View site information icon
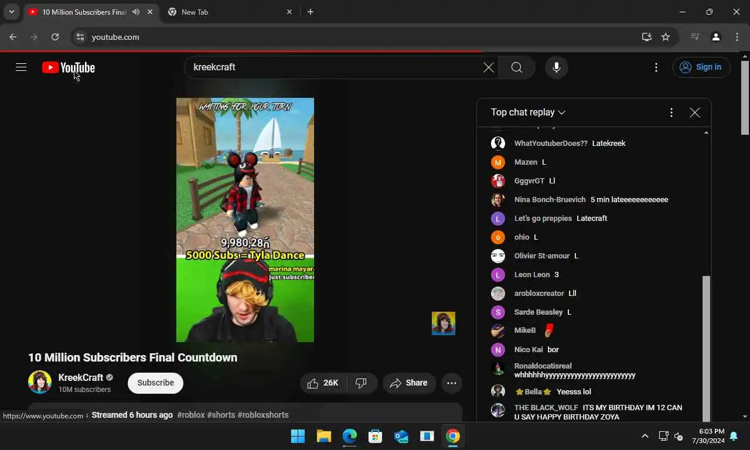The image size is (750, 450). pos(80,37)
